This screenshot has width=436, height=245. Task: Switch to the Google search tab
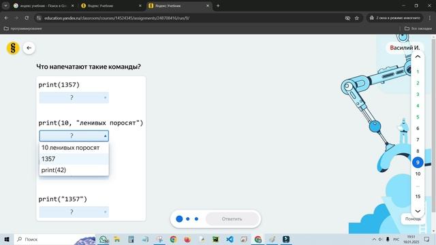click(x=43, y=5)
